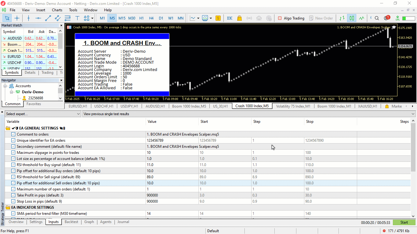The height and width of the screenshot is (234, 417).
Task: Open the indicators list icon
Action: point(205,18)
